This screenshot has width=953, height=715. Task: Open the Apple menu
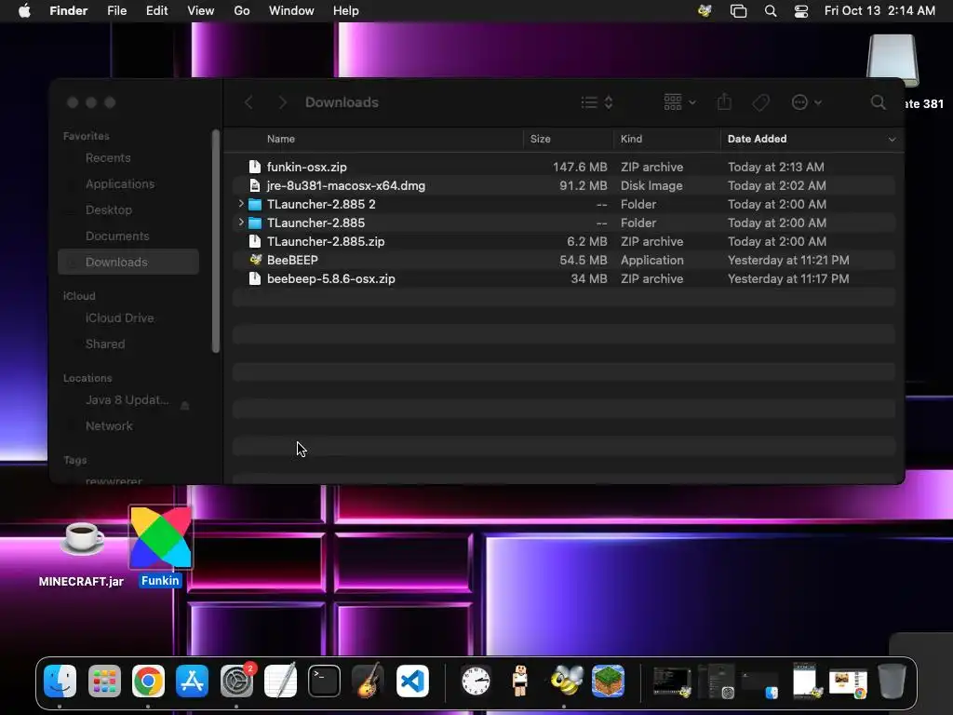pos(24,11)
